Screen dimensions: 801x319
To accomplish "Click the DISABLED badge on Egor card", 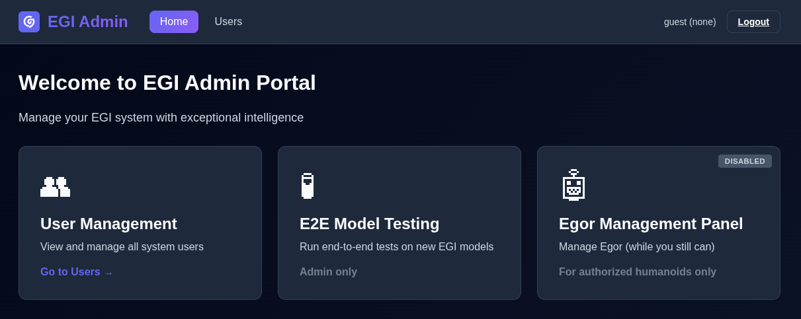I will coord(745,161).
